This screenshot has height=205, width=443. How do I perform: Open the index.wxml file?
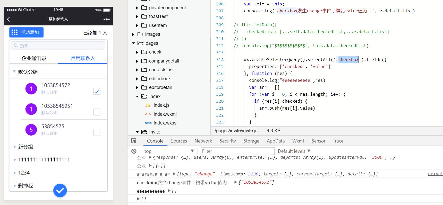pyautogui.click(x=165, y=114)
